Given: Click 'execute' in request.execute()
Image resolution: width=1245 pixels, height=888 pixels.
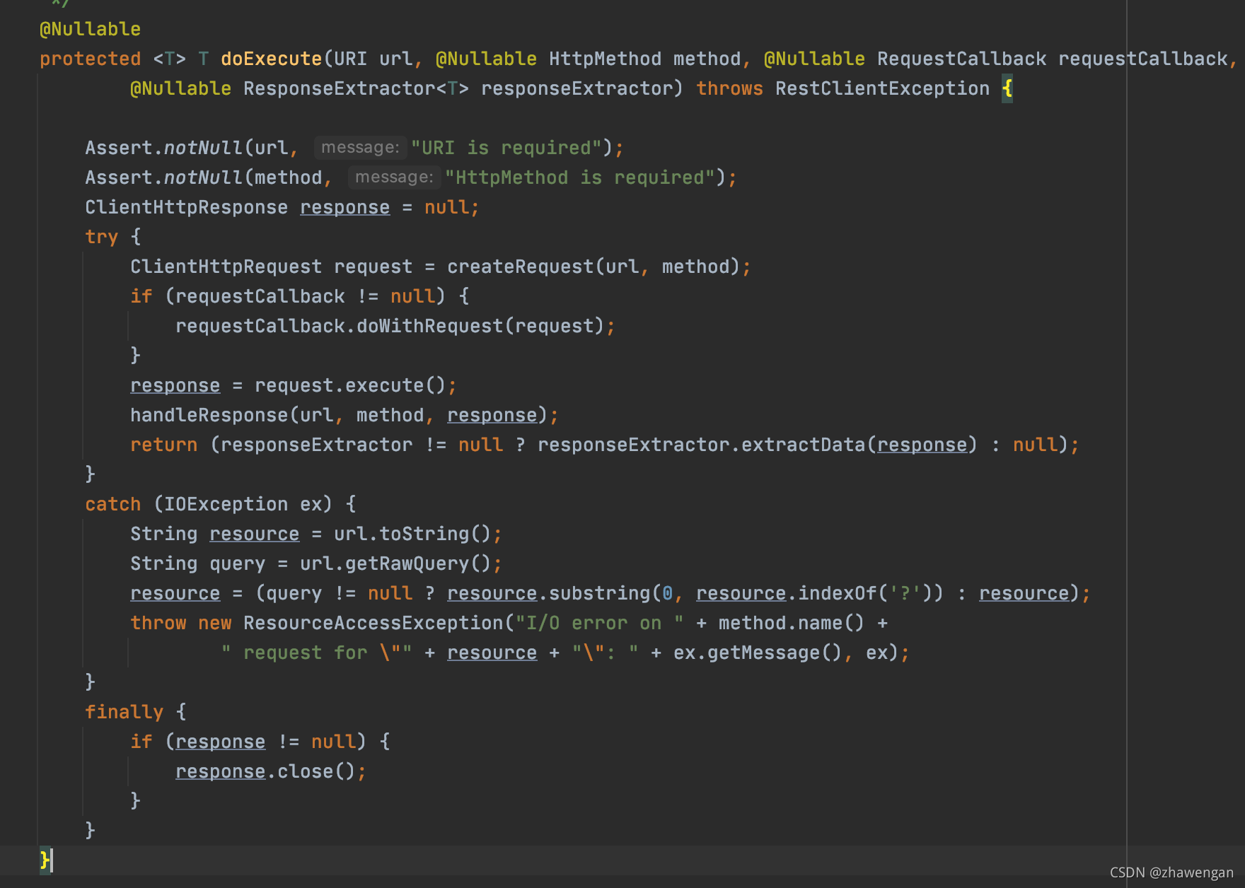Looking at the screenshot, I should (384, 385).
